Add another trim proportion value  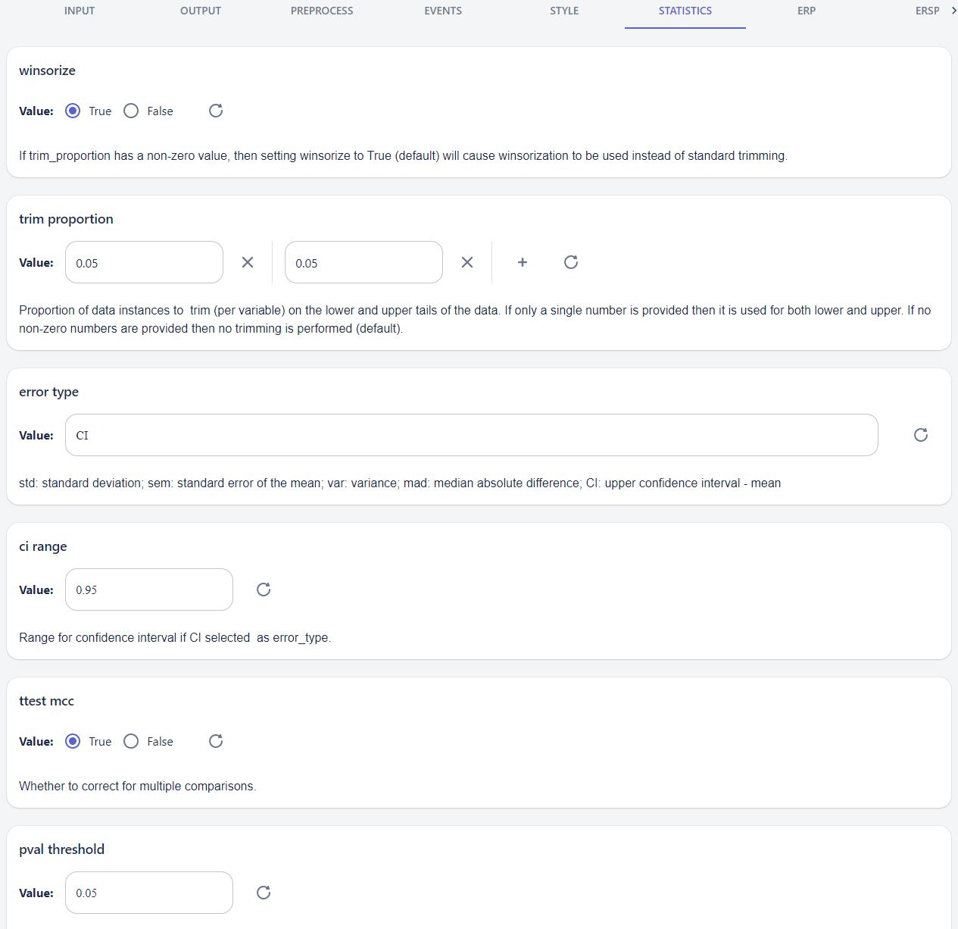tap(523, 262)
